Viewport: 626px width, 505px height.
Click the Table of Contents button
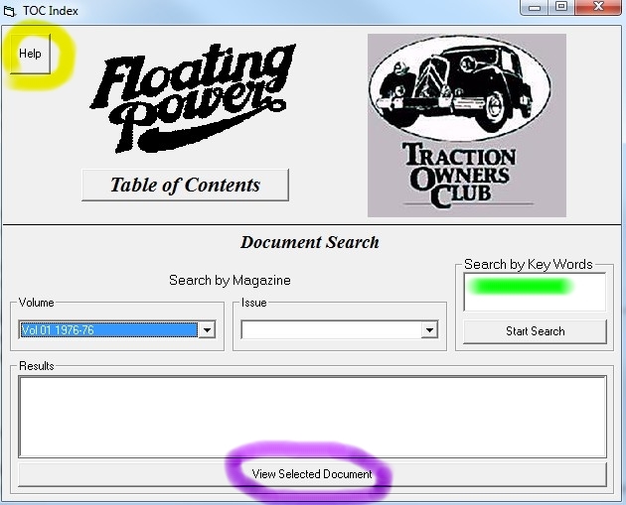(185, 185)
